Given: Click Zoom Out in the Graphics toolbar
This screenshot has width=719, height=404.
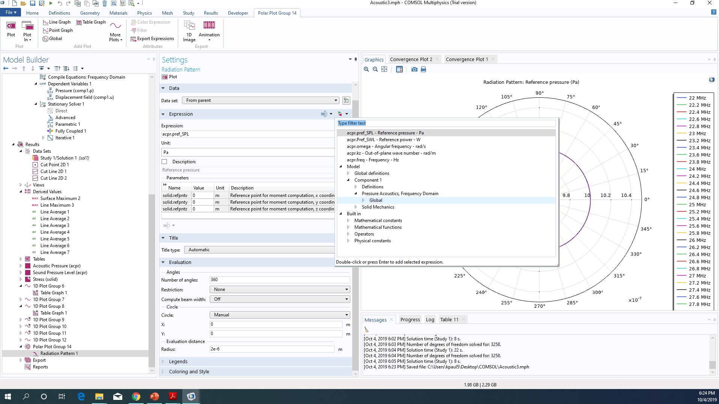Looking at the screenshot, I should 375,69.
